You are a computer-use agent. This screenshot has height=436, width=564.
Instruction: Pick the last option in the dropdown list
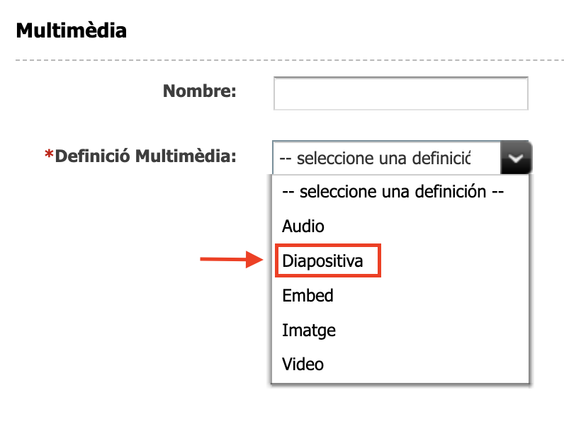point(303,365)
